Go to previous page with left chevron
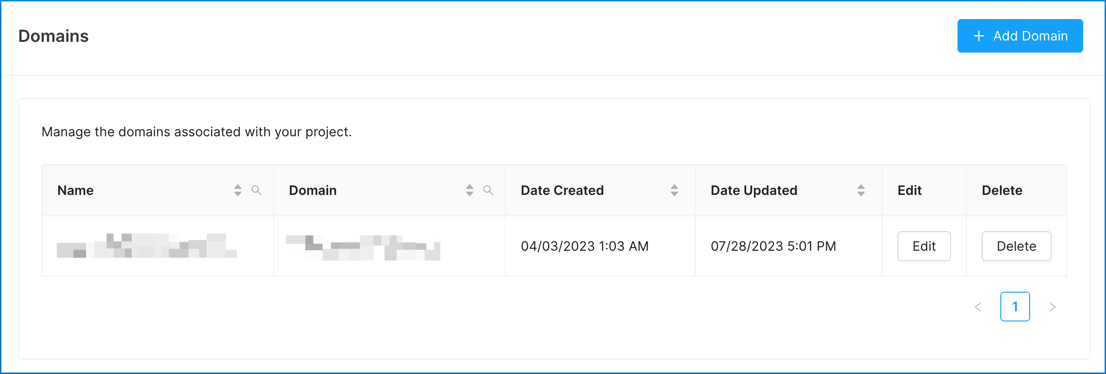Screen dimensions: 1106x374 click(978, 307)
